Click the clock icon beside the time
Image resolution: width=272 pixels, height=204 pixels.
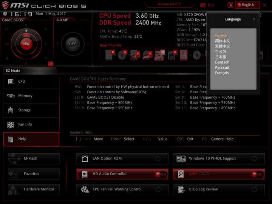(5, 14)
